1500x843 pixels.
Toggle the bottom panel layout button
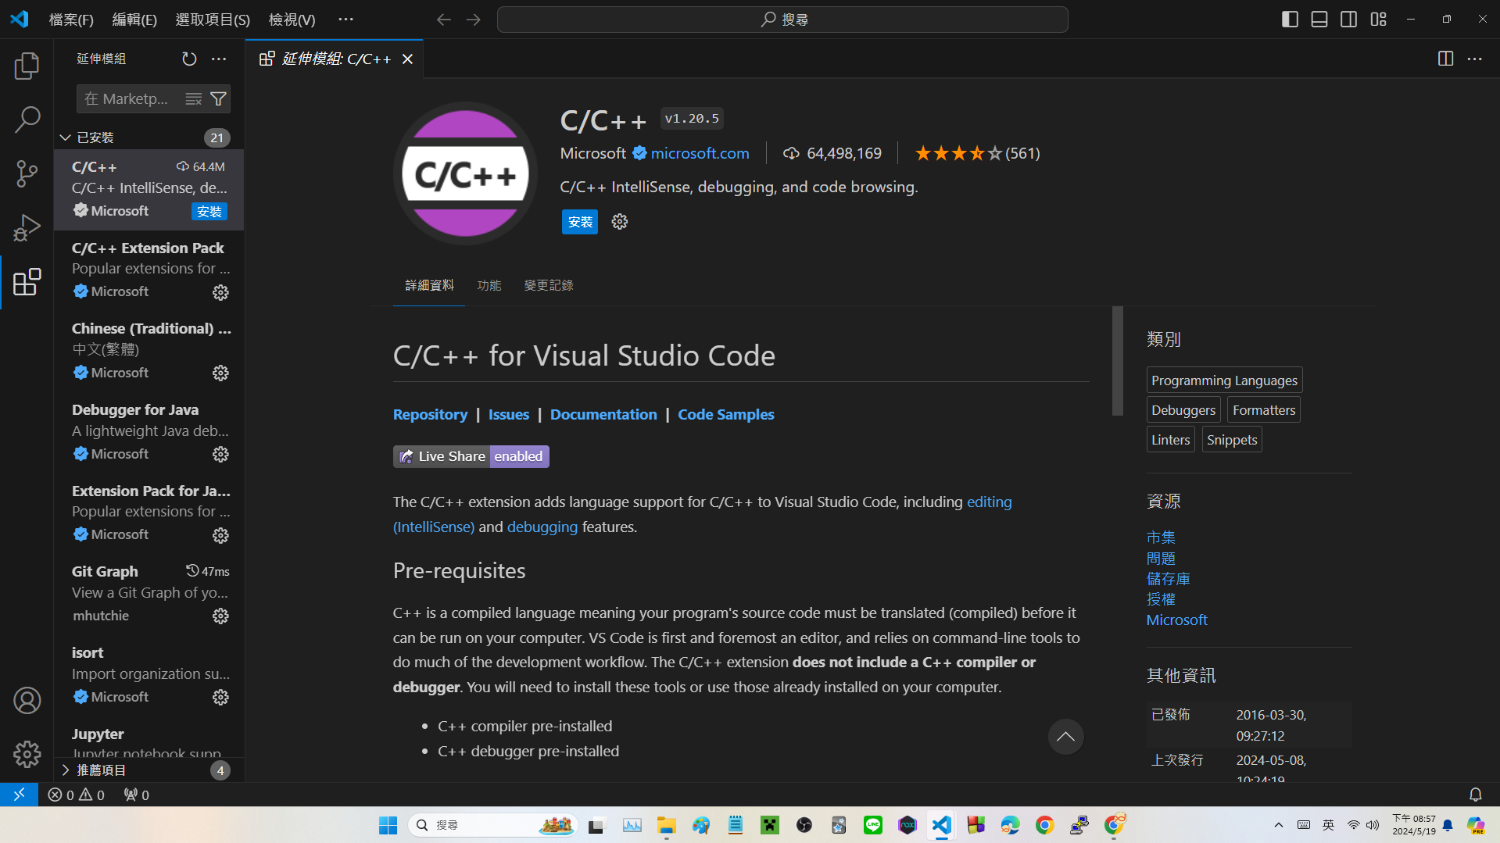tap(1319, 20)
